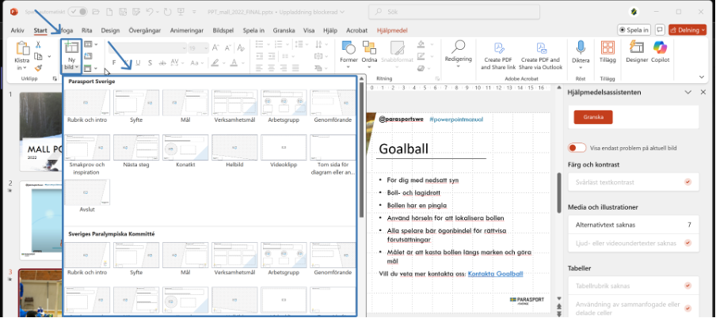Switch to the Hjälpmedel tab

tap(392, 31)
